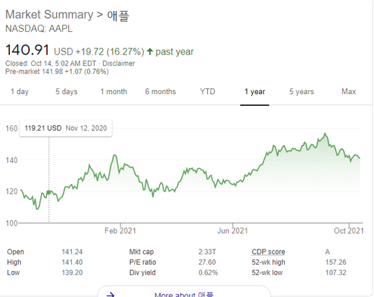Screen dimensions: 374x297
Task: Click the 140 y-axis label
Action: (12, 160)
